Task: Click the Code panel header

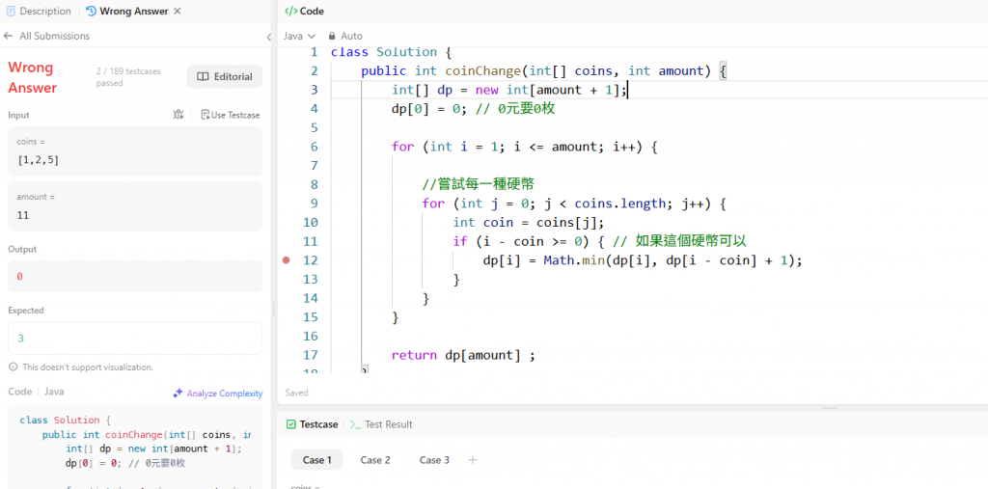Action: [304, 12]
